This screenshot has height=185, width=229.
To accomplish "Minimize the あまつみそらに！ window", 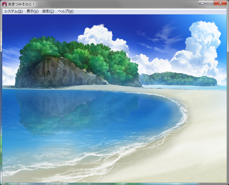I will (202, 3).
